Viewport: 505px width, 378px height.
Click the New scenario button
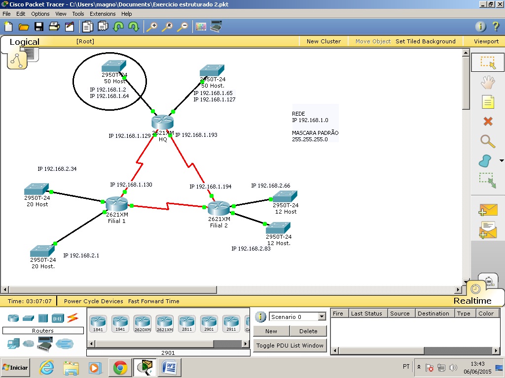pos(271,331)
